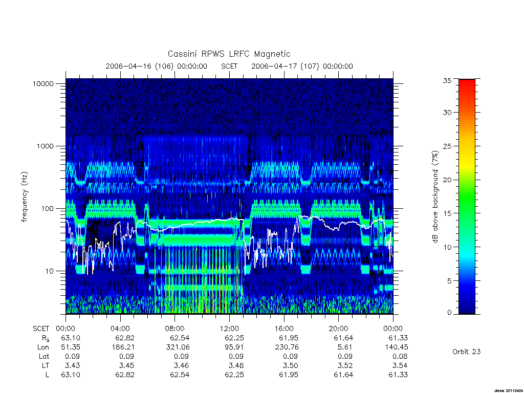Click the Lon value 186.21
Viewport: 524px width, 393px height.
click(123, 347)
